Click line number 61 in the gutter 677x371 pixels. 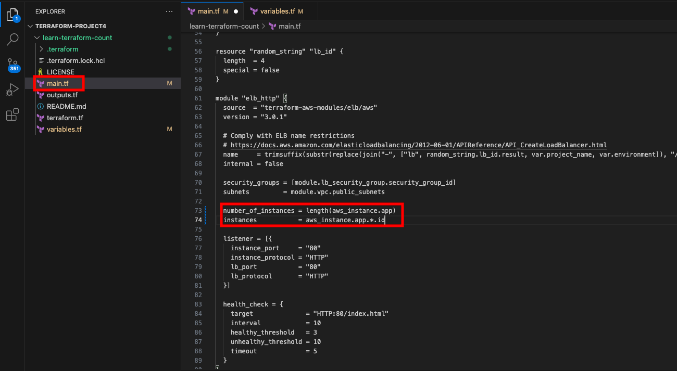click(198, 98)
